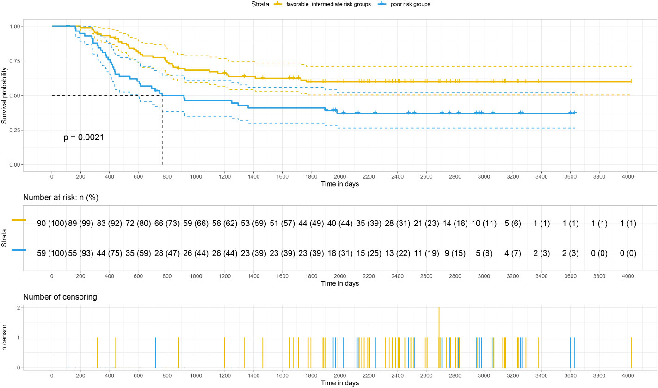Click the 'Number of censoring' heading

pyautogui.click(x=60, y=297)
